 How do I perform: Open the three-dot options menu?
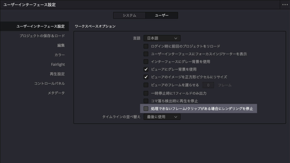285,5
